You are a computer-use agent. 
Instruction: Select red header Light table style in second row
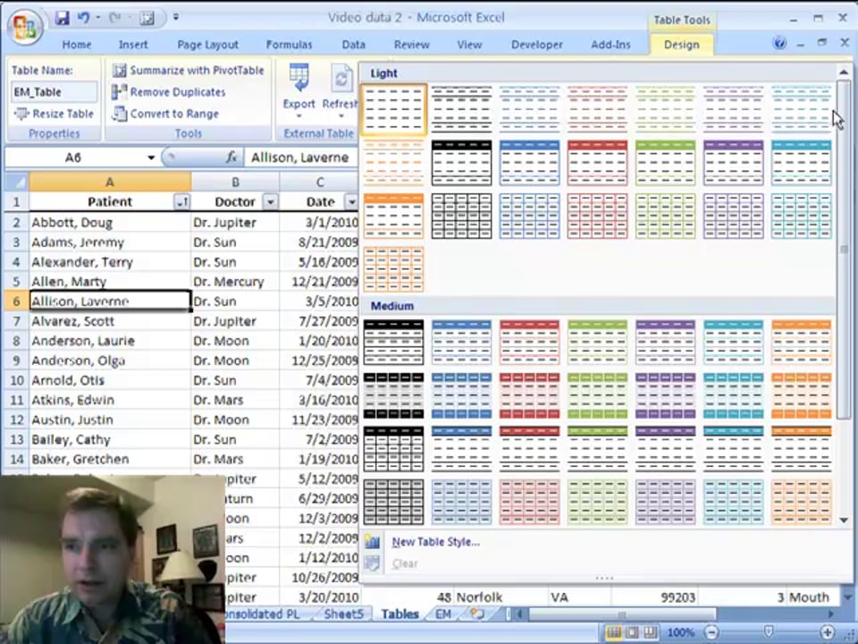tap(597, 163)
